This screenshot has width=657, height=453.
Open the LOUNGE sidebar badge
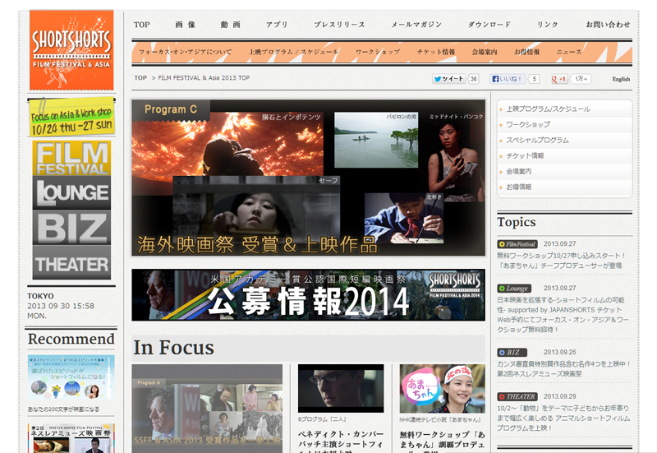(x=71, y=192)
